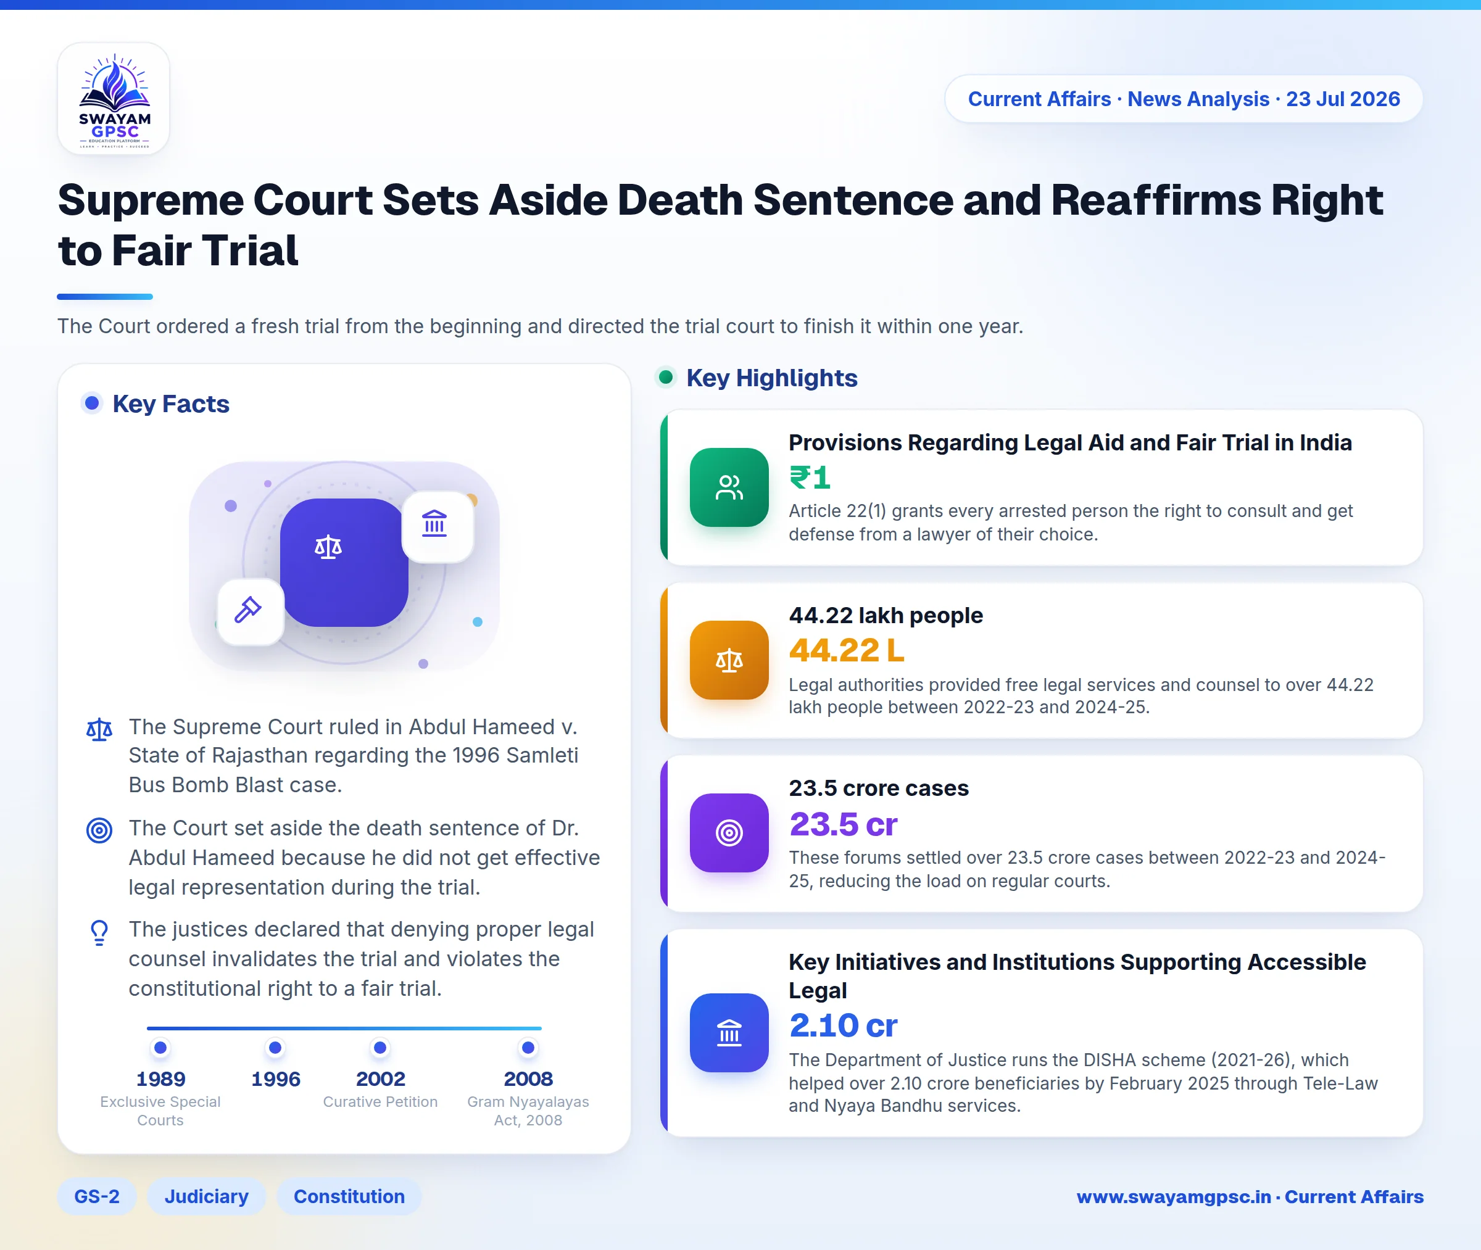Screen dimensions: 1481x1250
Task: Click the Article 22(1) description text
Action: point(1071,522)
